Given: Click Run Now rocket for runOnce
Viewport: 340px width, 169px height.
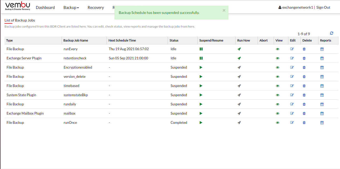Looking at the screenshot, I should click(x=239, y=122).
